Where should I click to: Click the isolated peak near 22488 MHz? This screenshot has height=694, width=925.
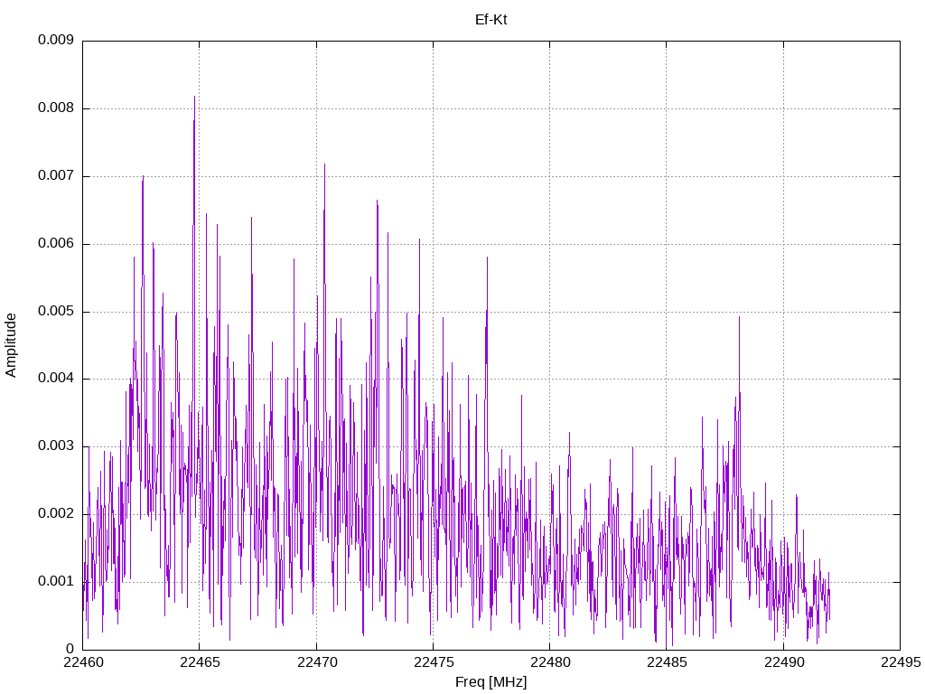tap(739, 319)
